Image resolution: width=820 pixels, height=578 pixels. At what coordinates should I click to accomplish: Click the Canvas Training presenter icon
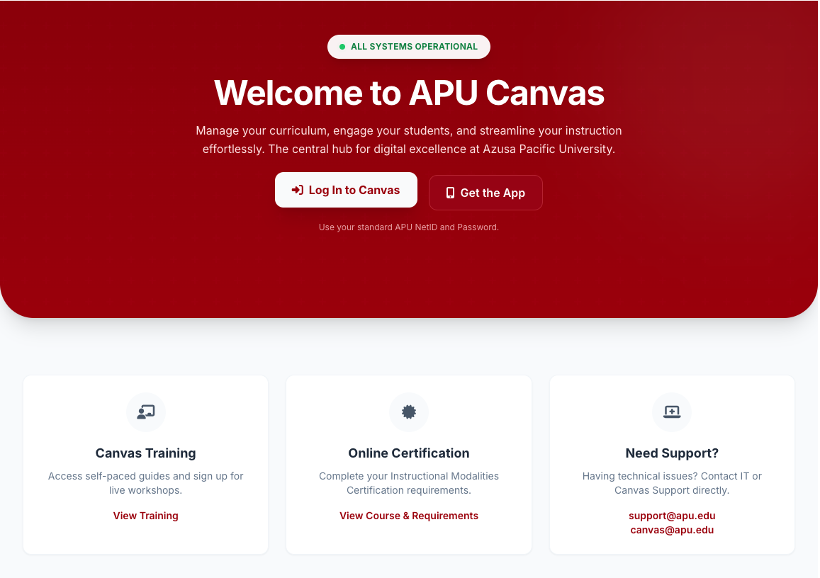tap(146, 412)
